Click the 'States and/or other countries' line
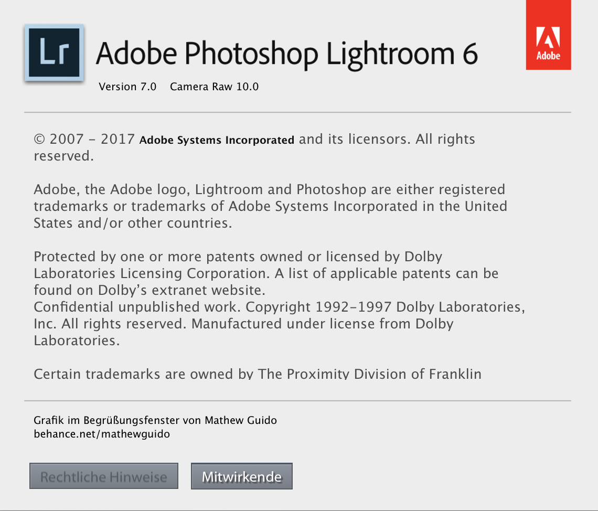Viewport: 598px width, 511px height. pyautogui.click(x=132, y=222)
